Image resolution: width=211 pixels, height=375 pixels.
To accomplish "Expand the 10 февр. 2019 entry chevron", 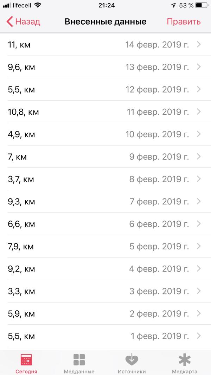I will click(199, 134).
